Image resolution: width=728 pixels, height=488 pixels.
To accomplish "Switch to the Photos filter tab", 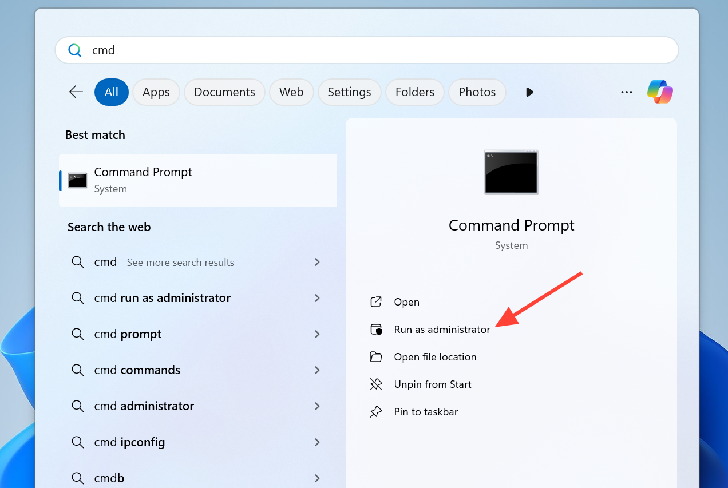I will (x=477, y=92).
